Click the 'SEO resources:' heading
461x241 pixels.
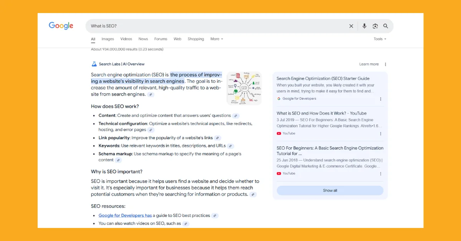pyautogui.click(x=108, y=206)
